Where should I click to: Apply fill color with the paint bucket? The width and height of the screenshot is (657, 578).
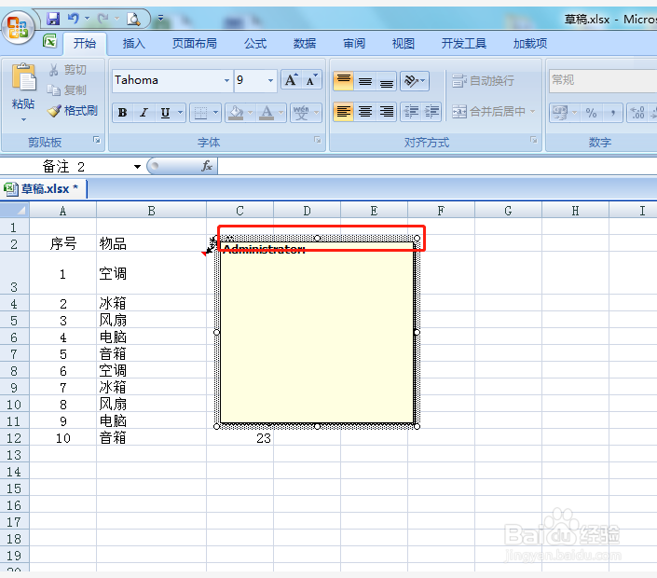[x=236, y=112]
